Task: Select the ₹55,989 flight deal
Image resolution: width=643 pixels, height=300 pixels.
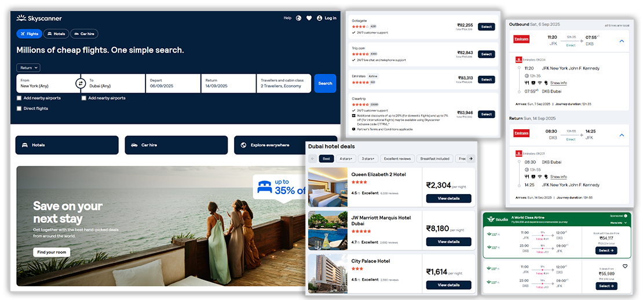Action: [x=606, y=286]
